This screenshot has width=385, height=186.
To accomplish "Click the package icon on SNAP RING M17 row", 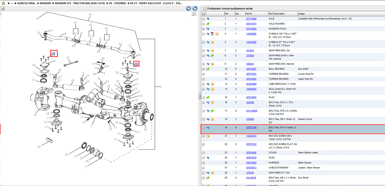I will pos(212,173).
